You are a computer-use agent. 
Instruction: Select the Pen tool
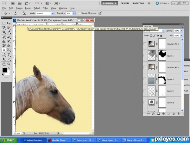pos(4,55)
